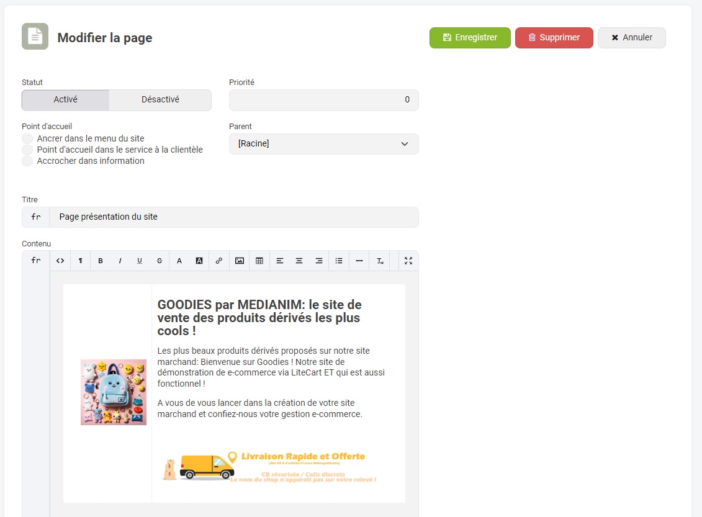Open the paragraph format tool
The image size is (702, 517).
point(81,261)
